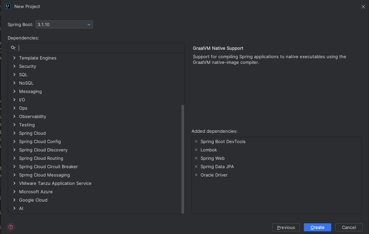Click the IntelliJ logo icon in title bar
The width and height of the screenshot is (369, 234).
click(x=7, y=6)
